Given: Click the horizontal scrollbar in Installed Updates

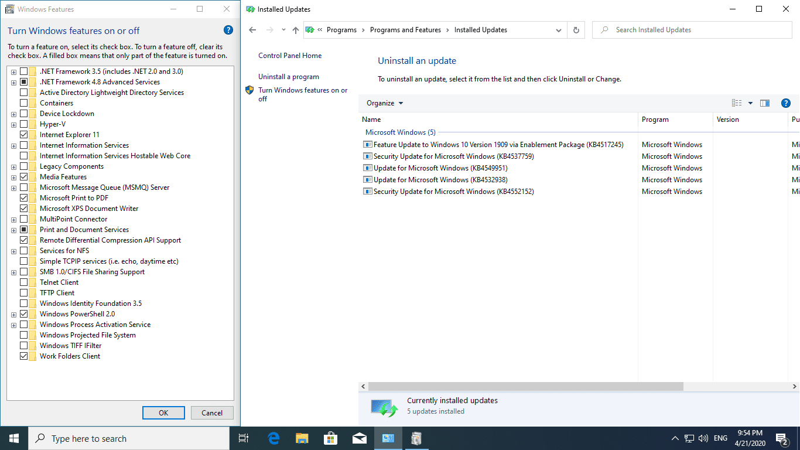Looking at the screenshot, I should [526, 387].
